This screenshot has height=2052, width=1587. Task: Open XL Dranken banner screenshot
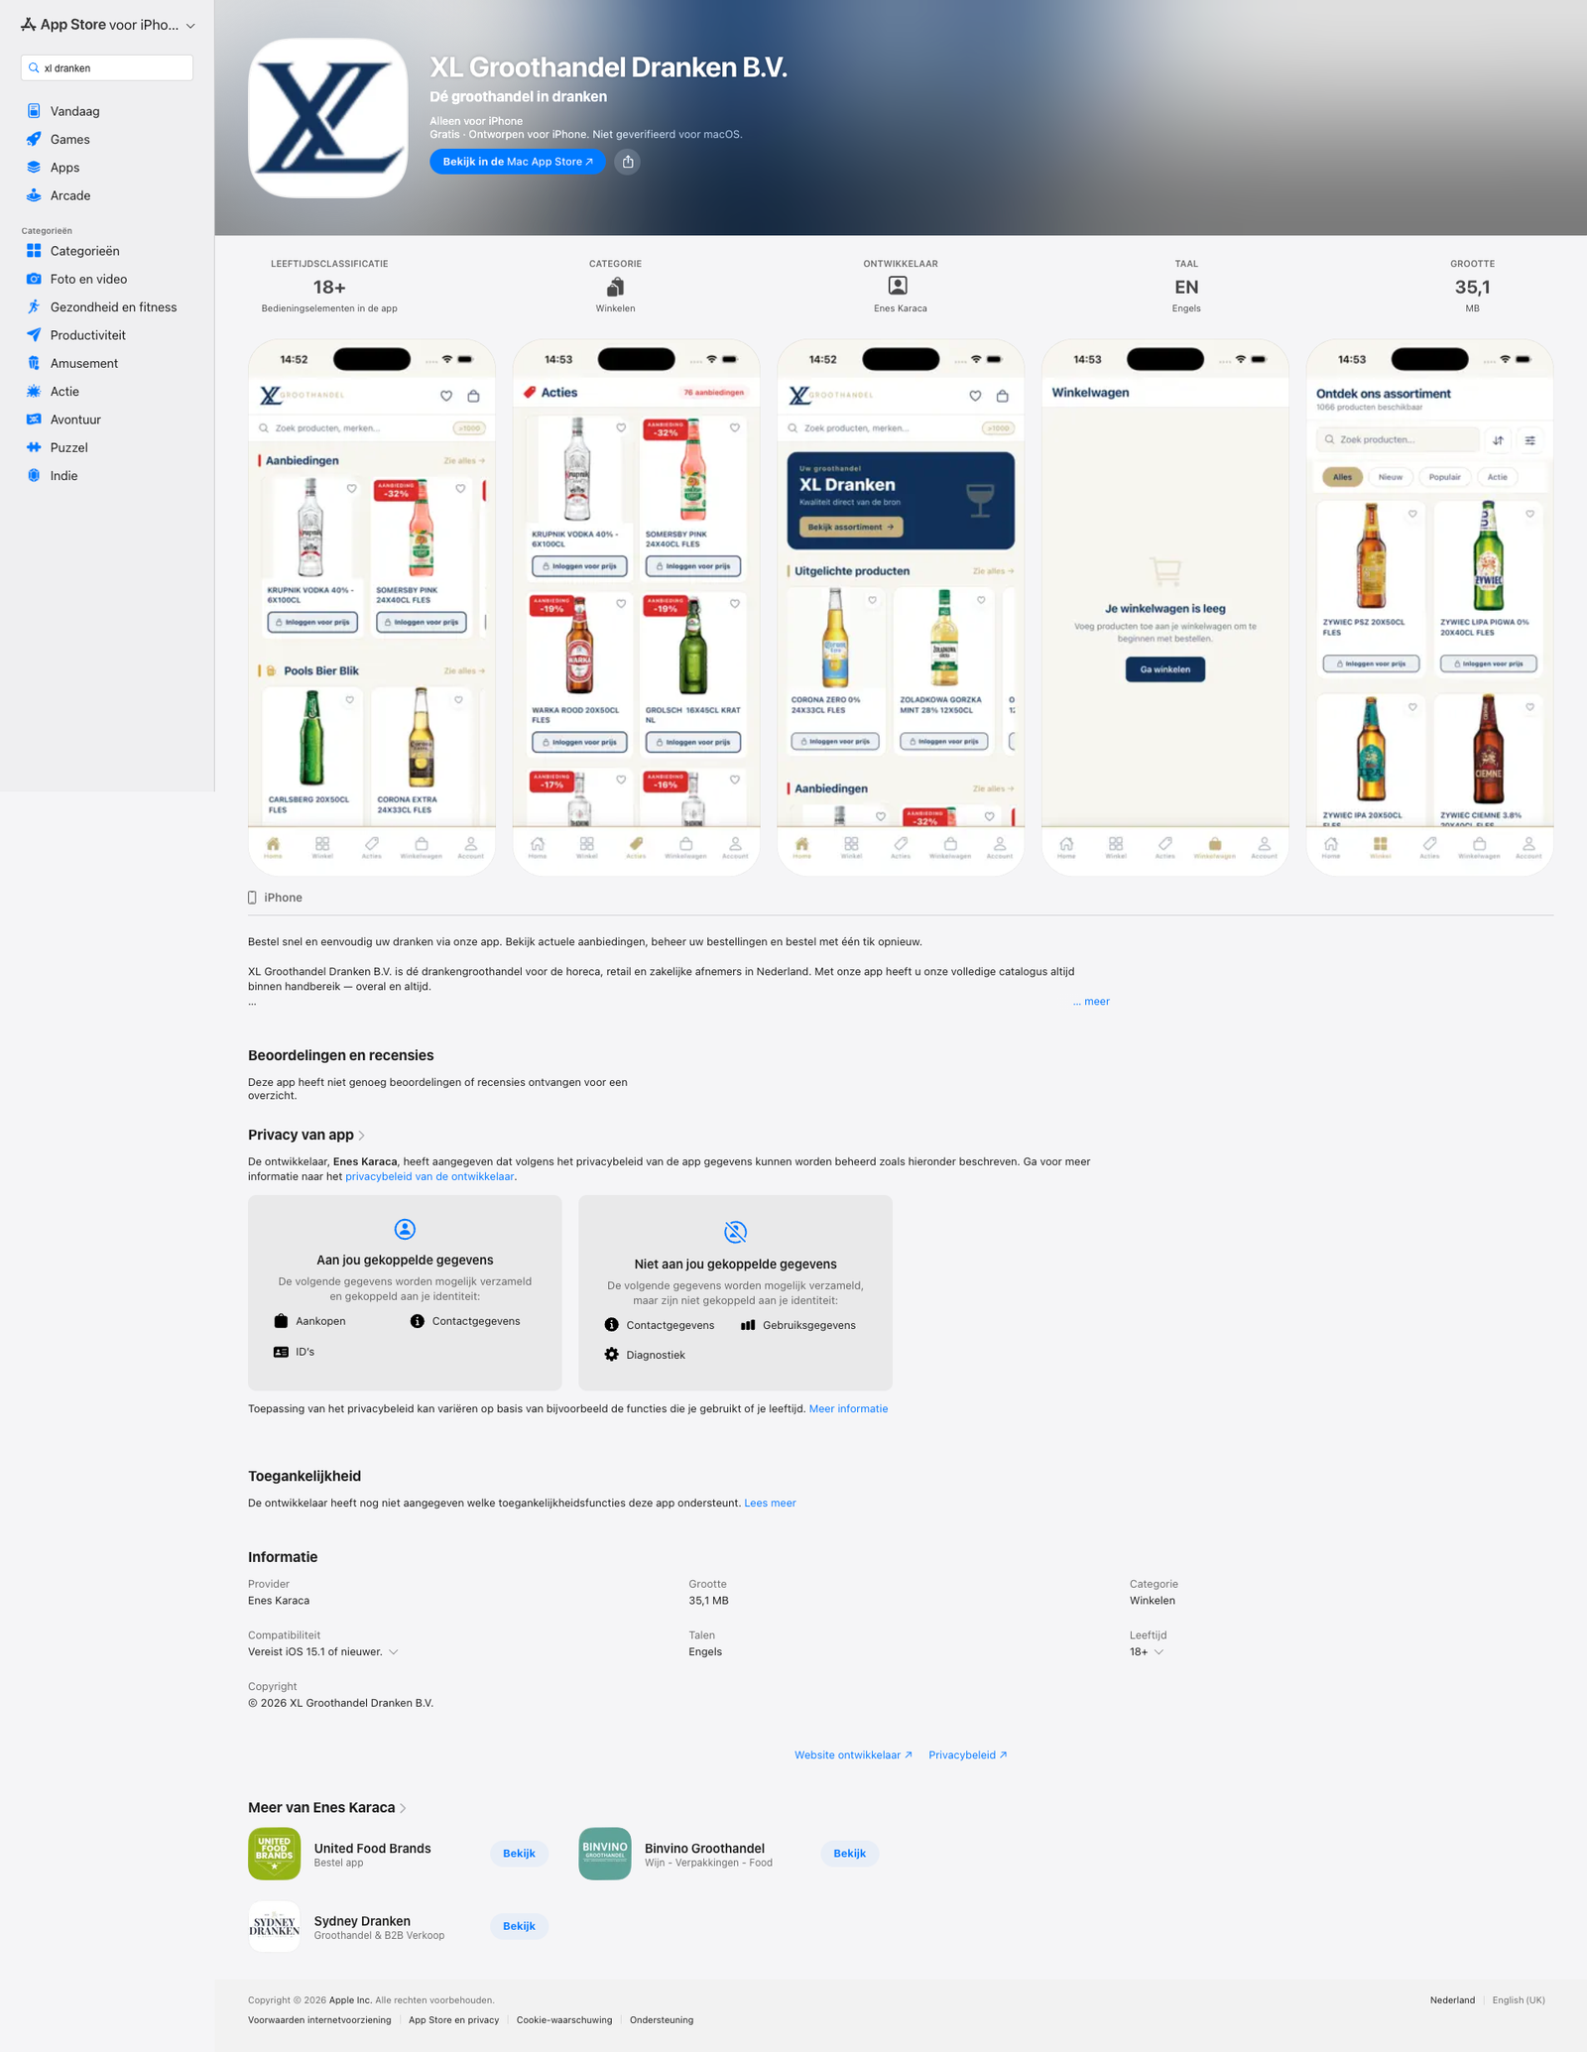pyautogui.click(x=901, y=607)
